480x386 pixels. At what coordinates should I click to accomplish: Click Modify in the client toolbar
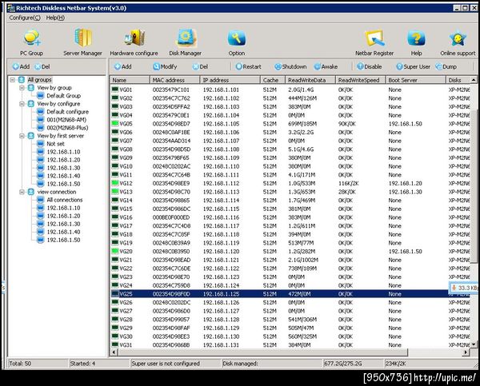pyautogui.click(x=165, y=66)
